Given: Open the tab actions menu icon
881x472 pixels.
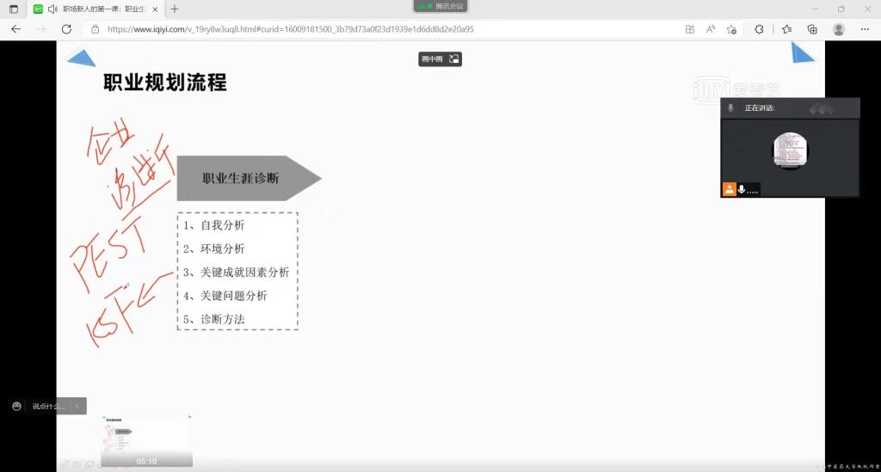Looking at the screenshot, I should pos(13,9).
